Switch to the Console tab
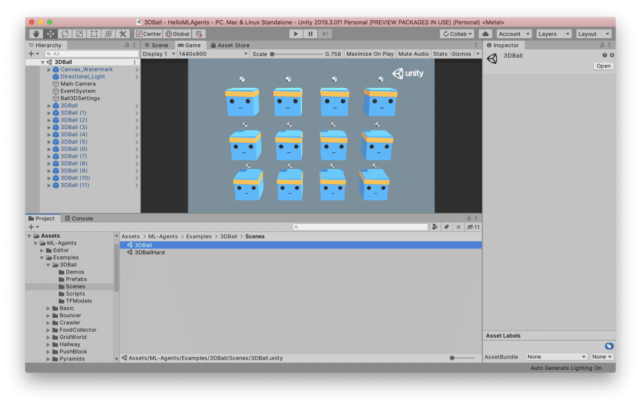This screenshot has width=641, height=406. pos(79,218)
